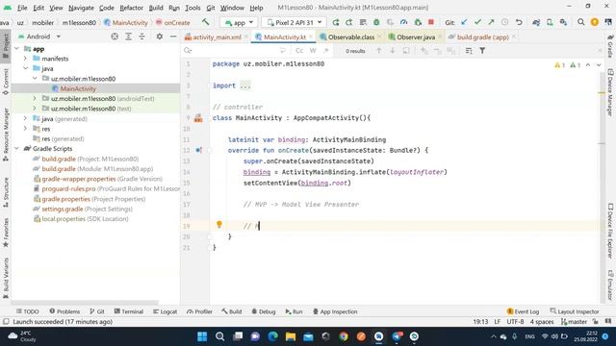Viewport: 616px width, 346px height.
Task: Click Git Rollback undo icon
Action: [x=519, y=22]
